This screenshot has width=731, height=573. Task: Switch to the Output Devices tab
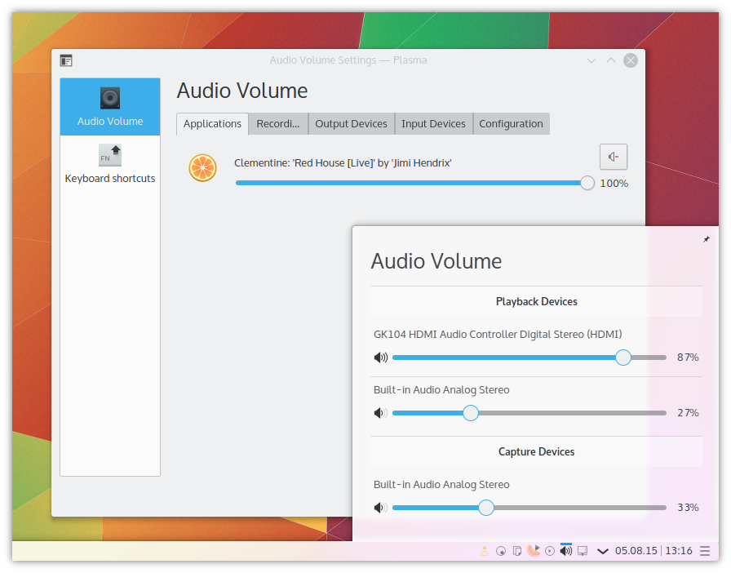point(351,123)
